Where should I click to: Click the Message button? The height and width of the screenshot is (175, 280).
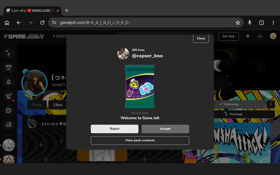[245, 114]
